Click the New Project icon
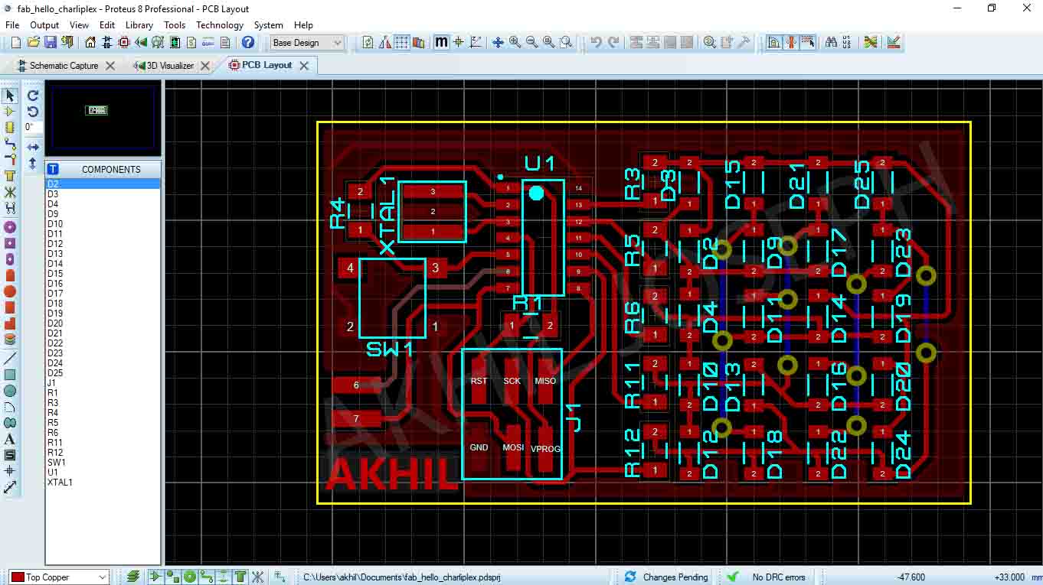The height and width of the screenshot is (585, 1043). pos(15,43)
